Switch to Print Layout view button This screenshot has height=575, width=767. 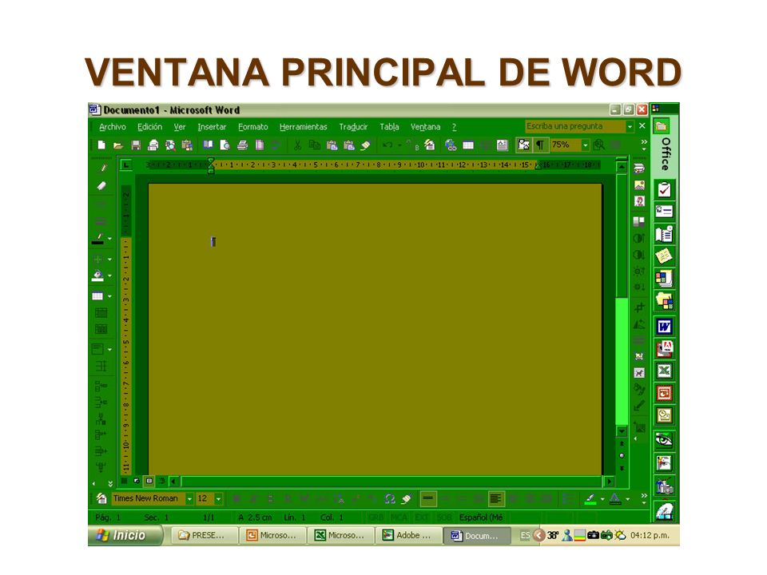tap(149, 481)
